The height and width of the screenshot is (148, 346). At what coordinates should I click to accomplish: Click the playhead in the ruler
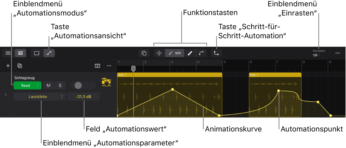(134, 69)
